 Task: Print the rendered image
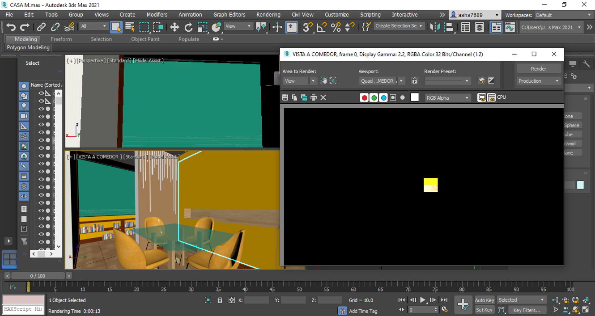click(x=314, y=97)
